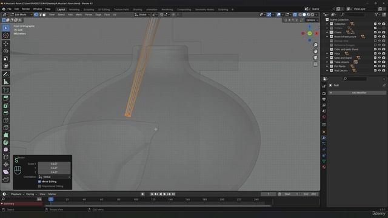
Task: Toggle the Proportional Editing checkbox
Action: tap(39, 187)
